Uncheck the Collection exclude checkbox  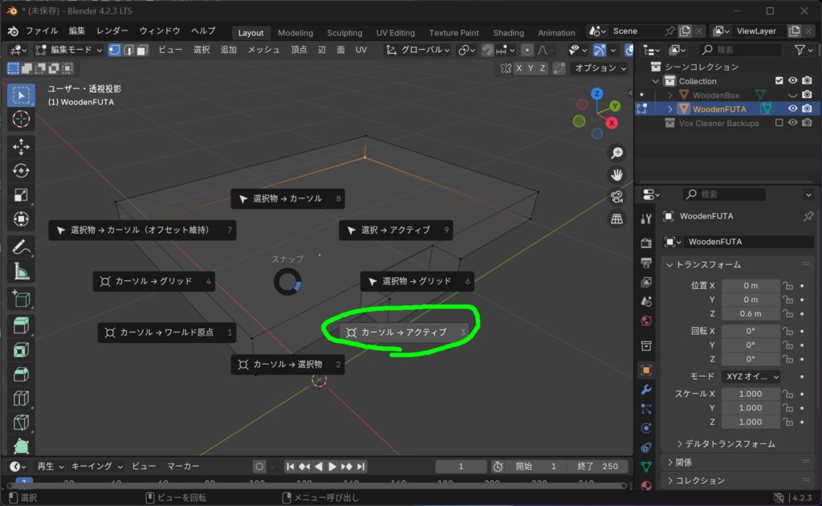point(779,81)
